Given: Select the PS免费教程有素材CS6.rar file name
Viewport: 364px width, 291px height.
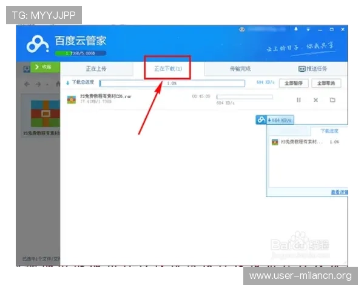Looking at the screenshot, I should pos(106,96).
